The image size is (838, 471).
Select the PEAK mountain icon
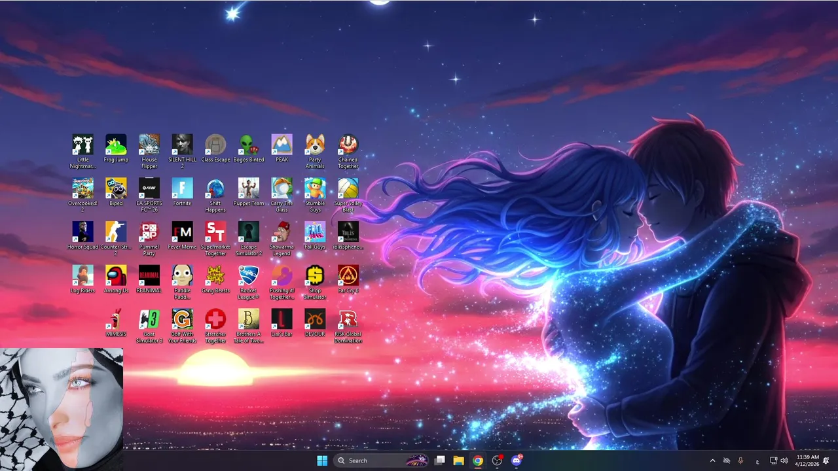tap(282, 148)
